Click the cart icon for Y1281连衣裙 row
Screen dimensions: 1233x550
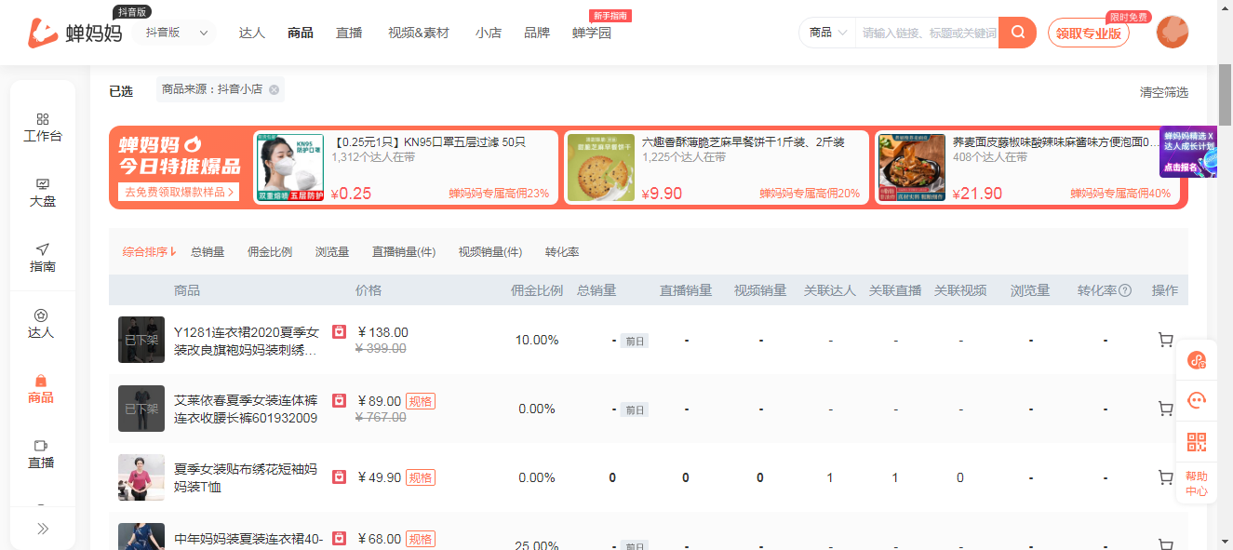tap(1165, 340)
